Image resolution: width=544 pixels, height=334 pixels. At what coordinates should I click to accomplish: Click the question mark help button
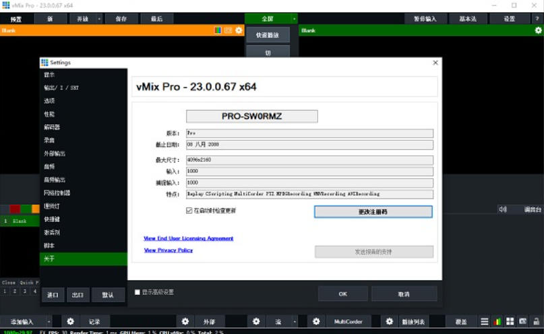click(537, 19)
